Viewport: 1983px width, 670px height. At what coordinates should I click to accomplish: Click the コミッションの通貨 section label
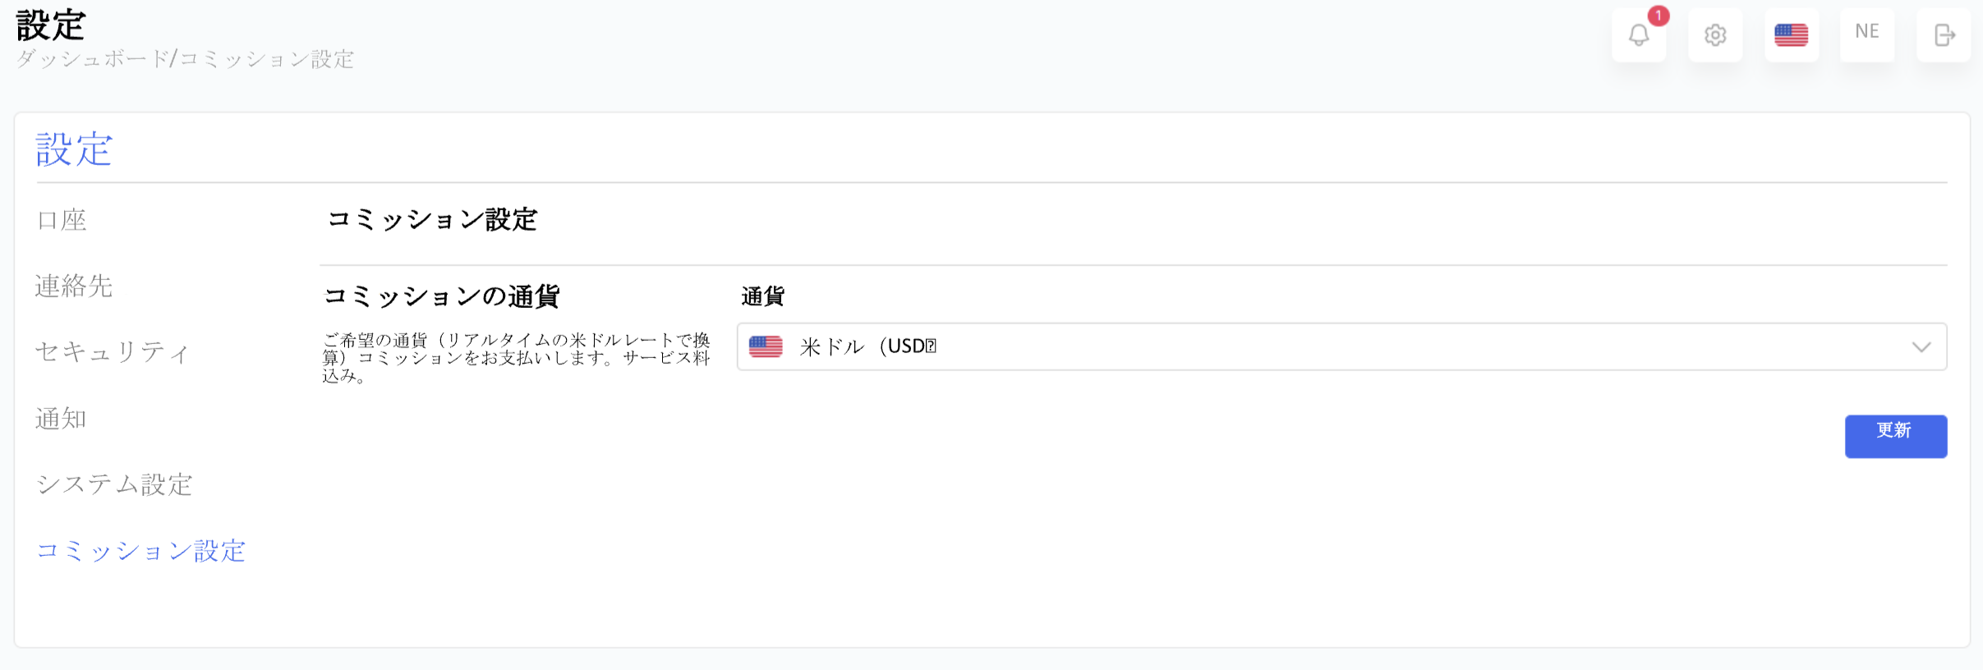[442, 296]
